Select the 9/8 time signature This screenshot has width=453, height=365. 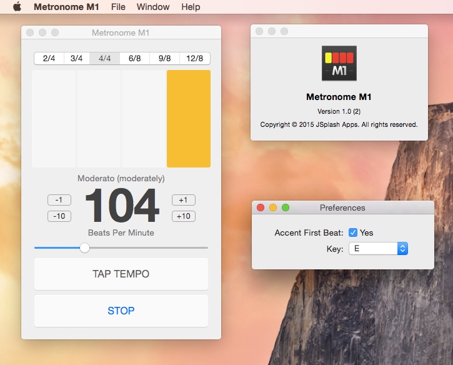[165, 58]
